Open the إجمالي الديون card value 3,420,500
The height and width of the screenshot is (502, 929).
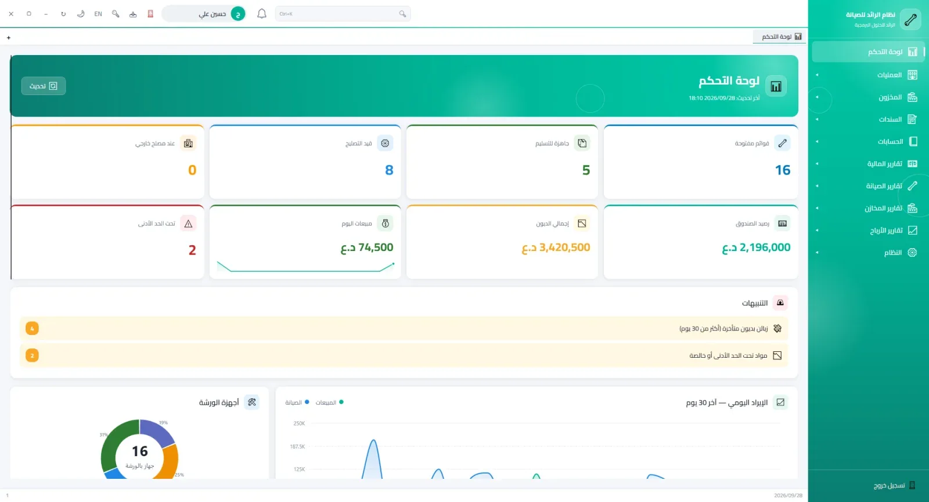tap(556, 248)
